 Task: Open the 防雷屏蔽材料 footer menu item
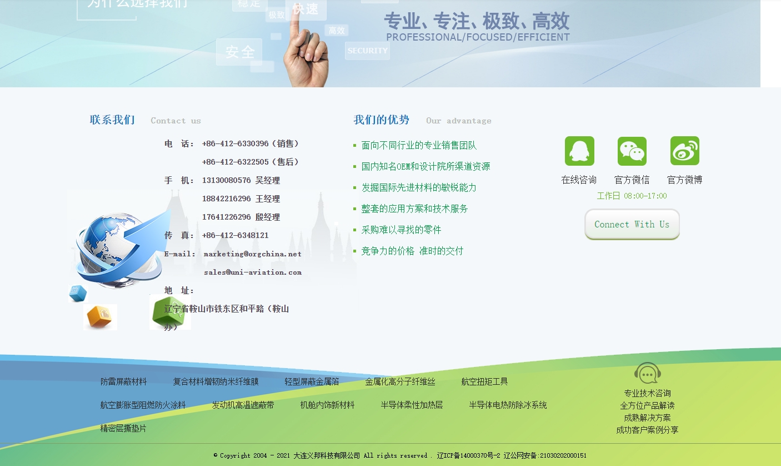point(123,382)
